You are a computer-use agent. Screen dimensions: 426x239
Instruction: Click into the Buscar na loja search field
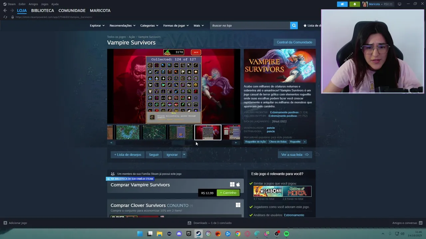tap(250, 26)
